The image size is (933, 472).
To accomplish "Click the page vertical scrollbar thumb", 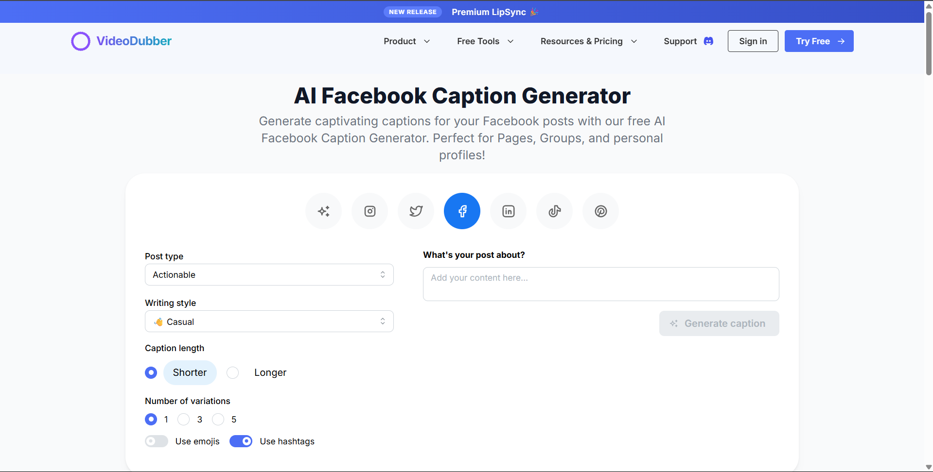I will (929, 43).
